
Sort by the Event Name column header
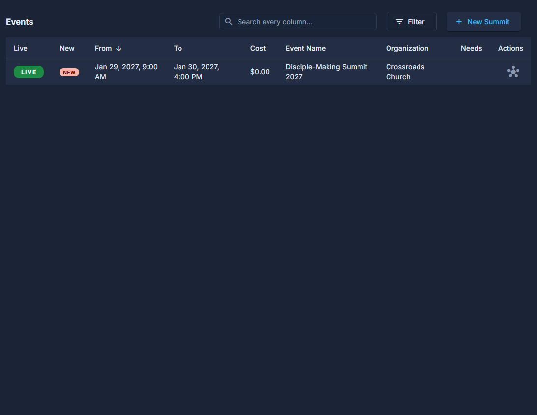pos(305,48)
